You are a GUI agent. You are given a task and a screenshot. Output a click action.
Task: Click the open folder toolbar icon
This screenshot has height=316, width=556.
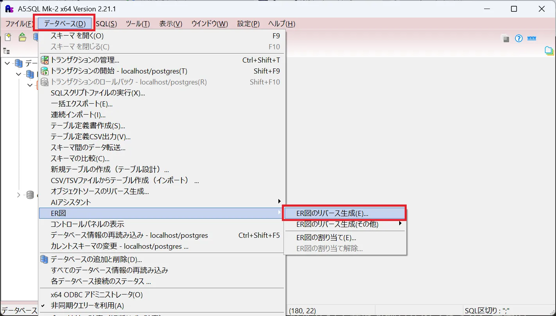22,37
